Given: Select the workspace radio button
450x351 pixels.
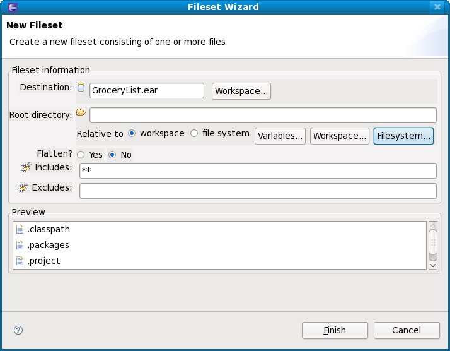Looking at the screenshot, I should [x=132, y=134].
